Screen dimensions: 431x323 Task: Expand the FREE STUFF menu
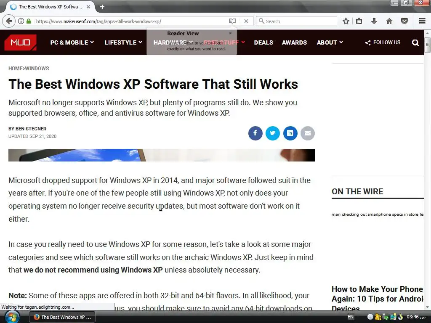pyautogui.click(x=224, y=42)
